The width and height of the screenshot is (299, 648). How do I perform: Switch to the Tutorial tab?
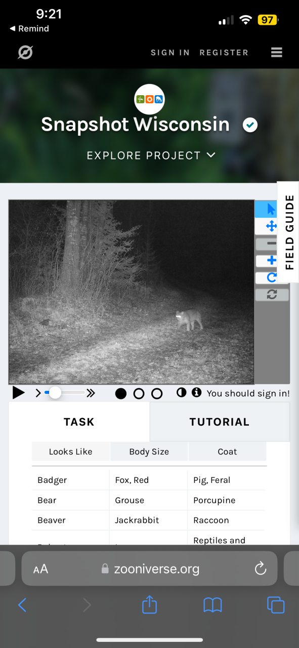[219, 422]
